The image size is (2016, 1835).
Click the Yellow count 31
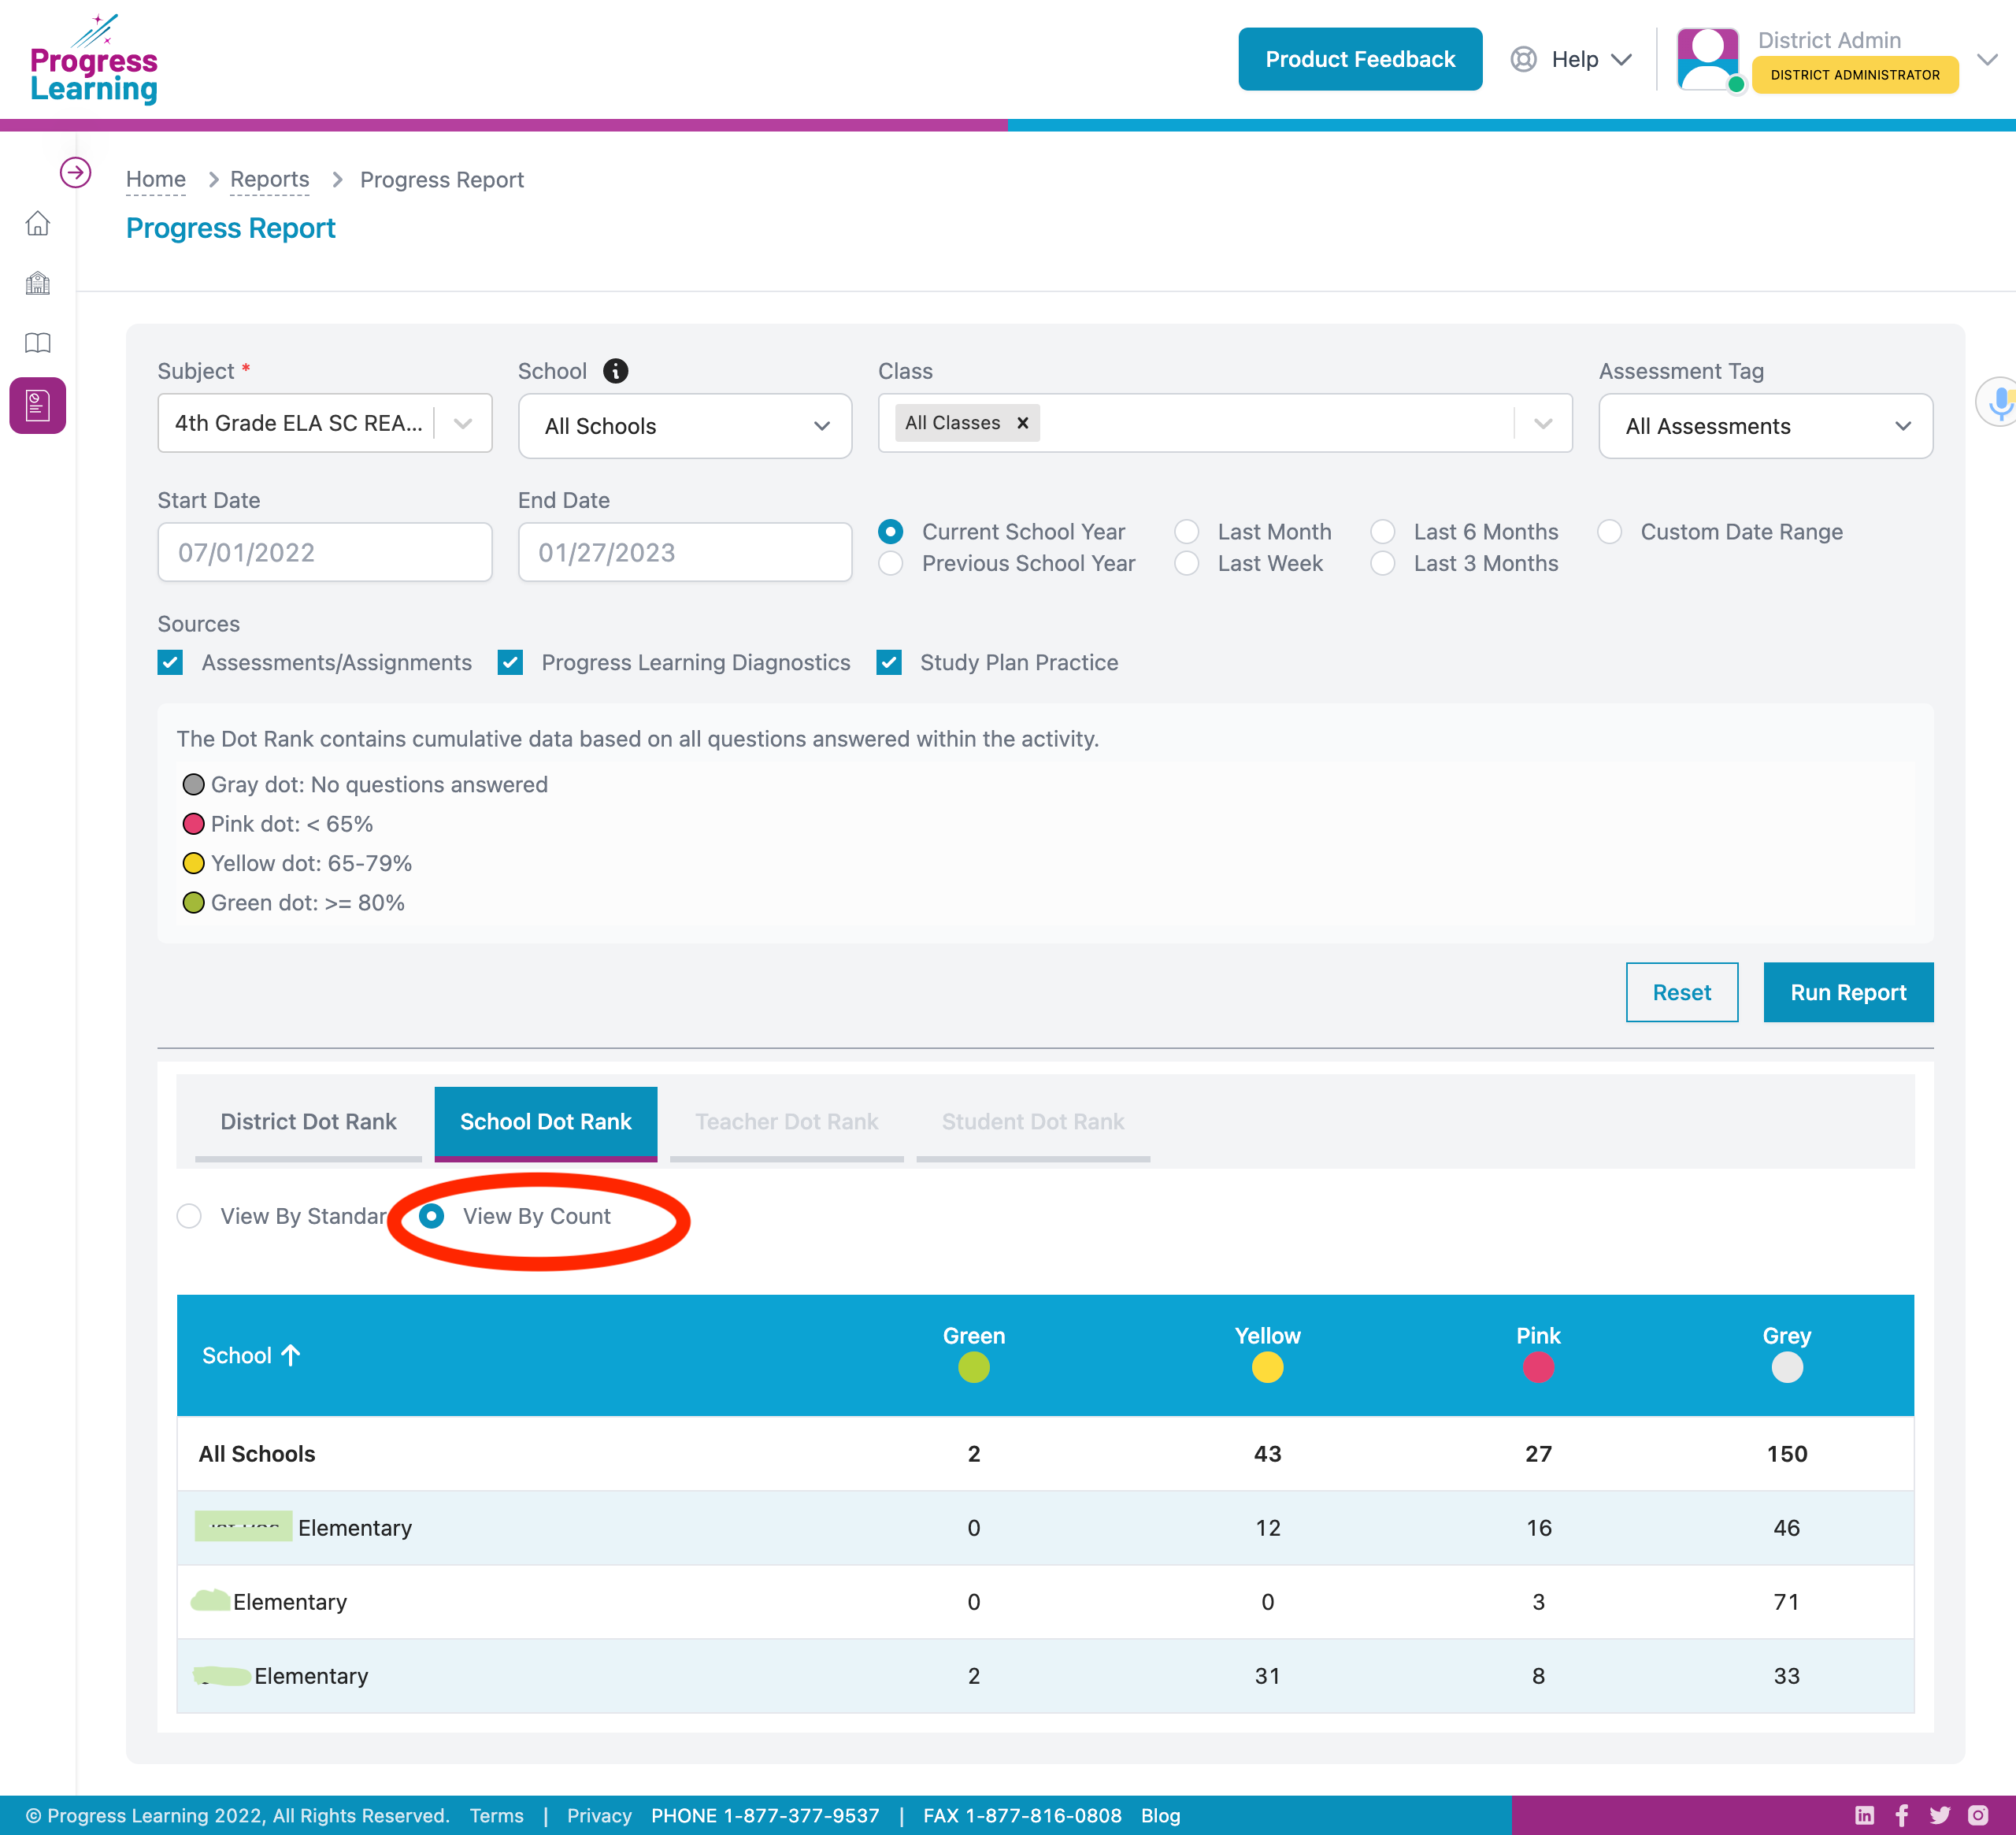click(x=1267, y=1676)
